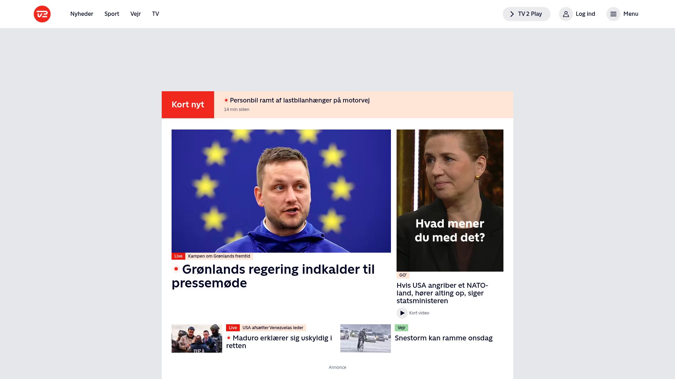Go to the Sport section
675x379 pixels.
(112, 14)
